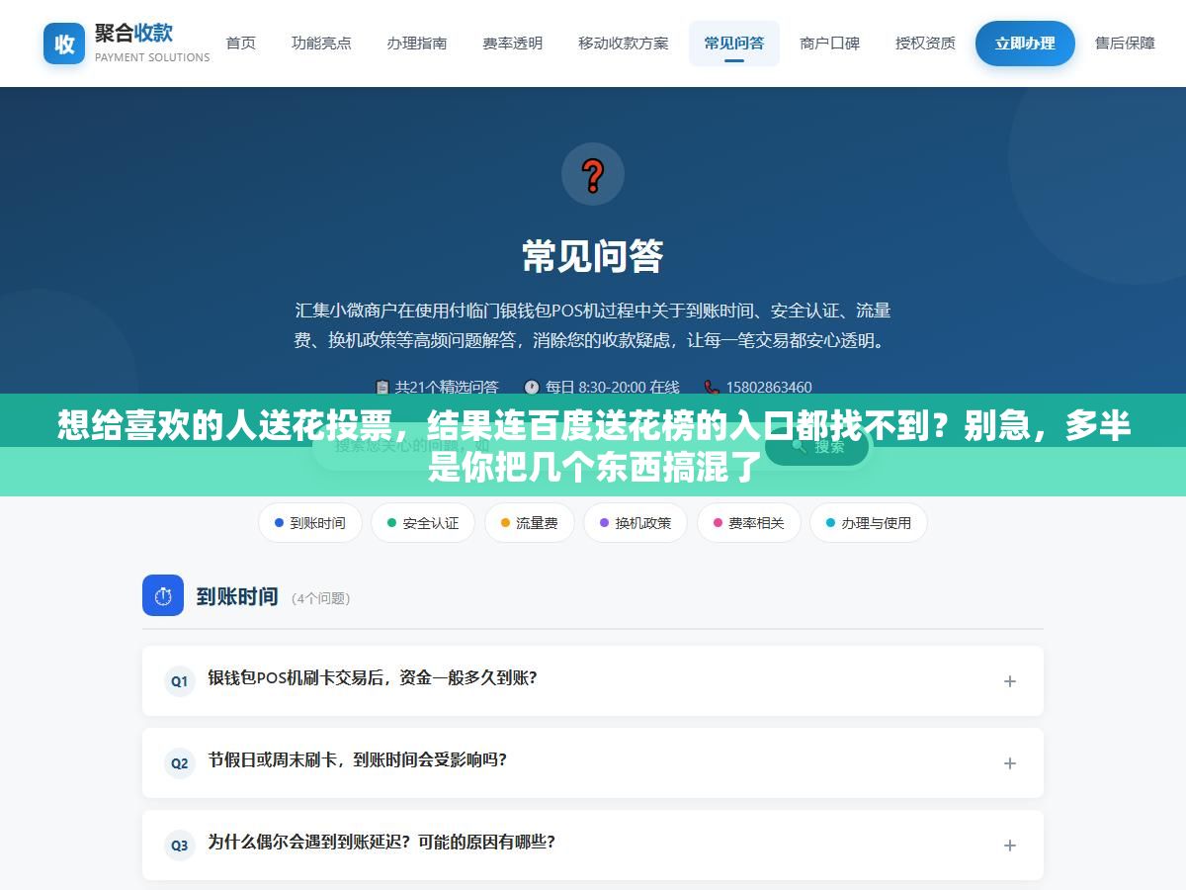Expand Q2 with its plus icon
This screenshot has height=890, width=1186.
1010,763
